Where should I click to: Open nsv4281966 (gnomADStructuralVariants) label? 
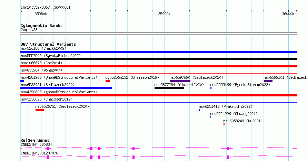tap(59, 77)
